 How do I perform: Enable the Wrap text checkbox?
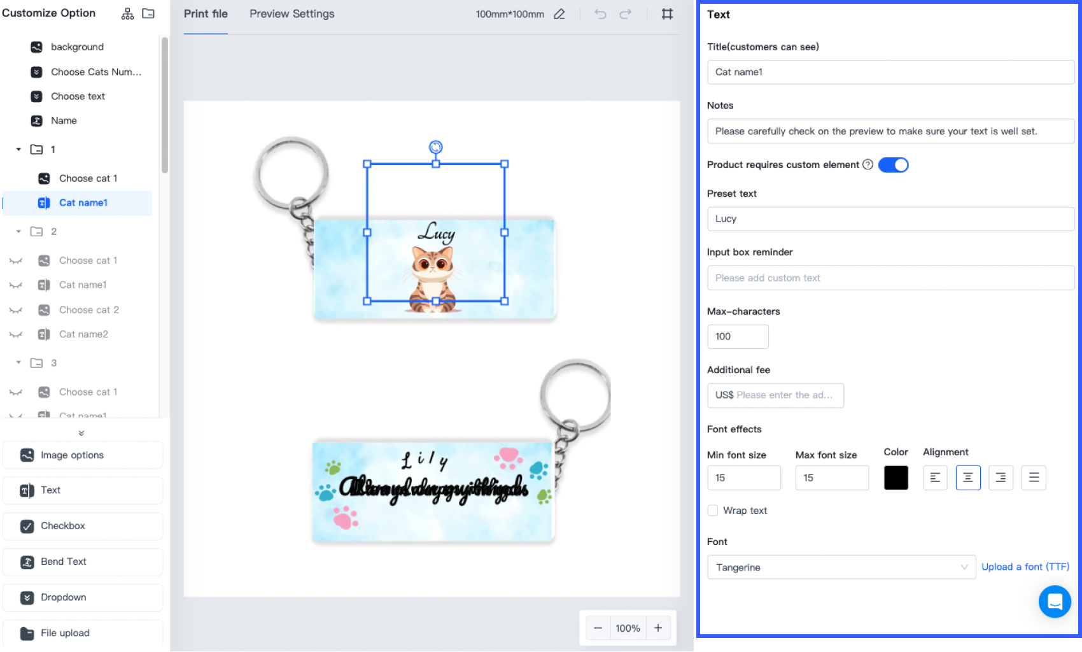coord(713,511)
